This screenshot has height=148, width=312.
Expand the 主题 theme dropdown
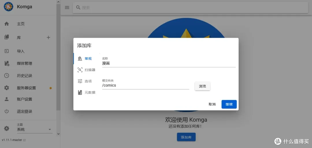coord(35,130)
